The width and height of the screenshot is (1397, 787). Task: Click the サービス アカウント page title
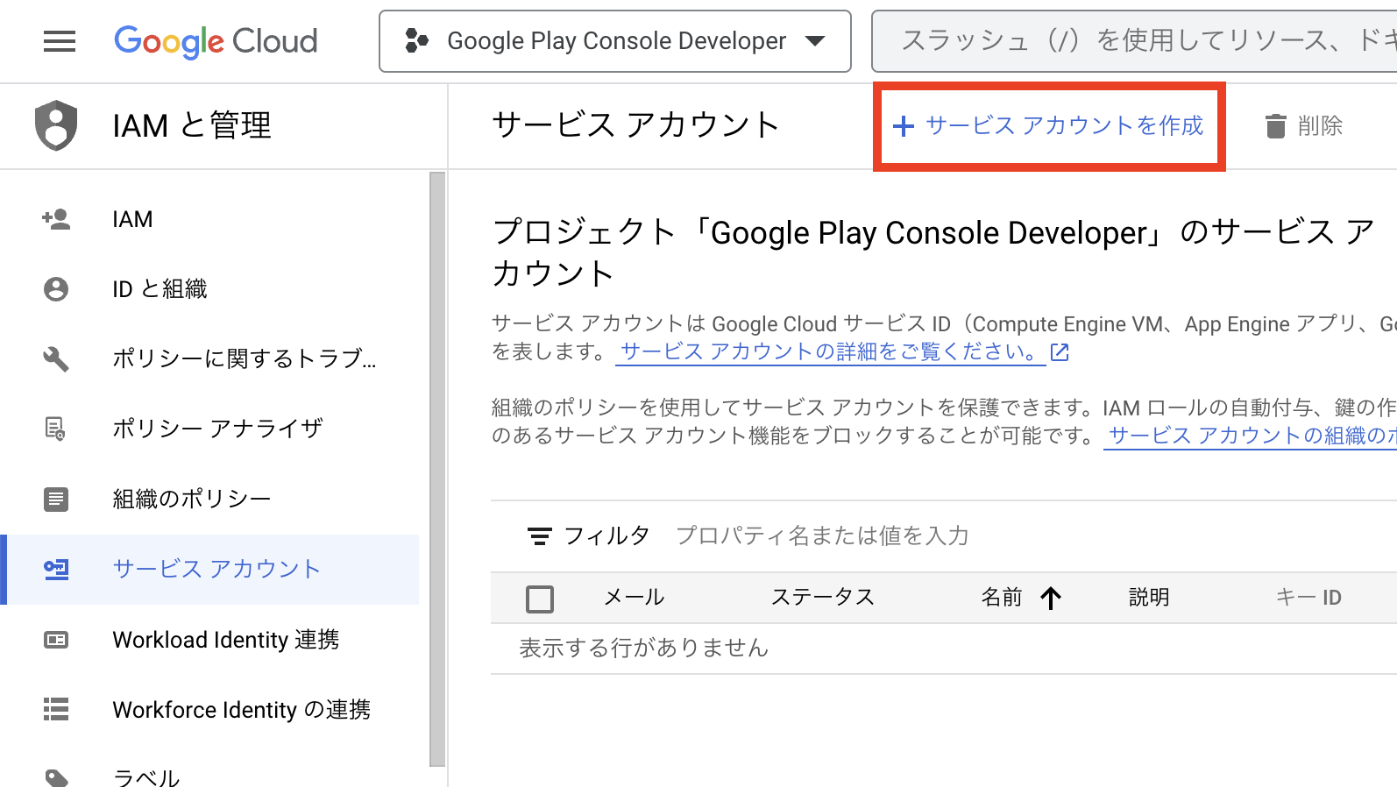(x=635, y=125)
